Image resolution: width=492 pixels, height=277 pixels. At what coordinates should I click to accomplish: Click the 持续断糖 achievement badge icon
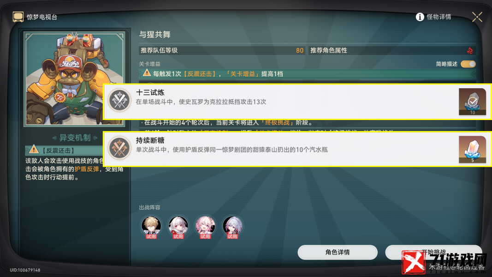[x=119, y=148]
